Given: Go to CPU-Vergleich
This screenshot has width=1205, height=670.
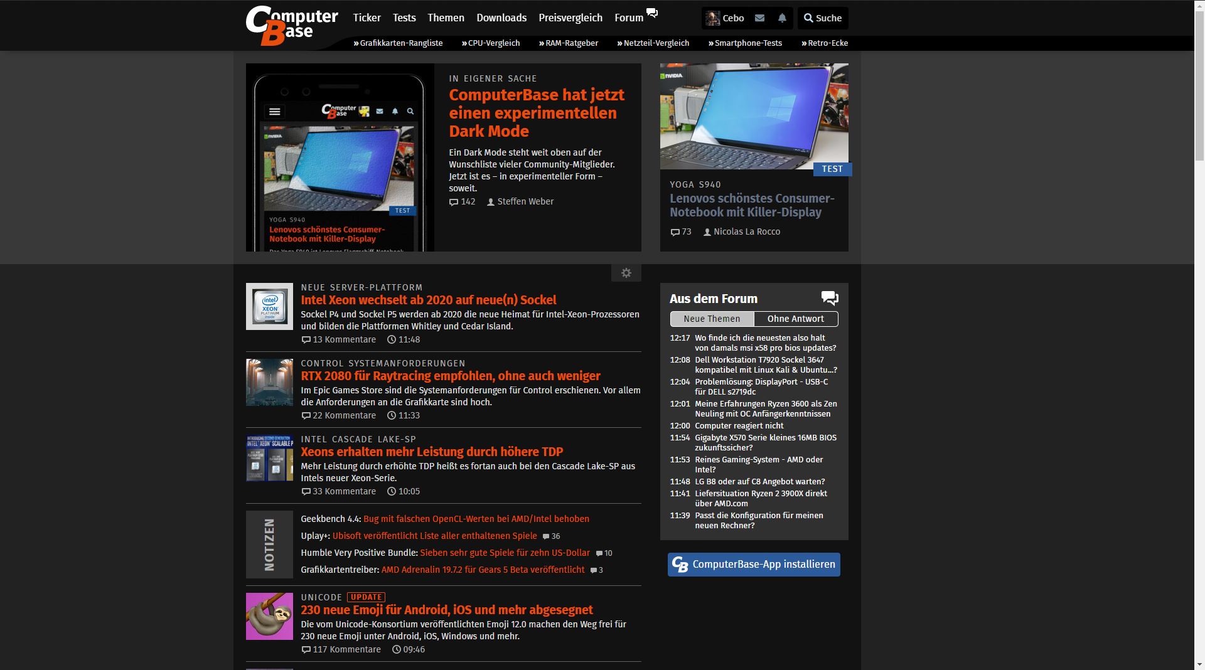Looking at the screenshot, I should 491,43.
